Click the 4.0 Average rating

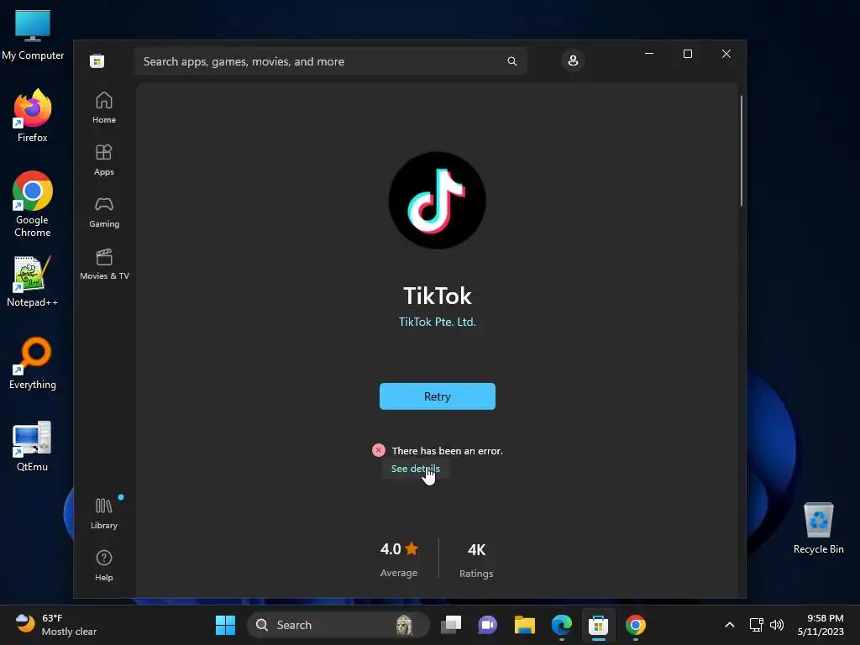click(399, 558)
